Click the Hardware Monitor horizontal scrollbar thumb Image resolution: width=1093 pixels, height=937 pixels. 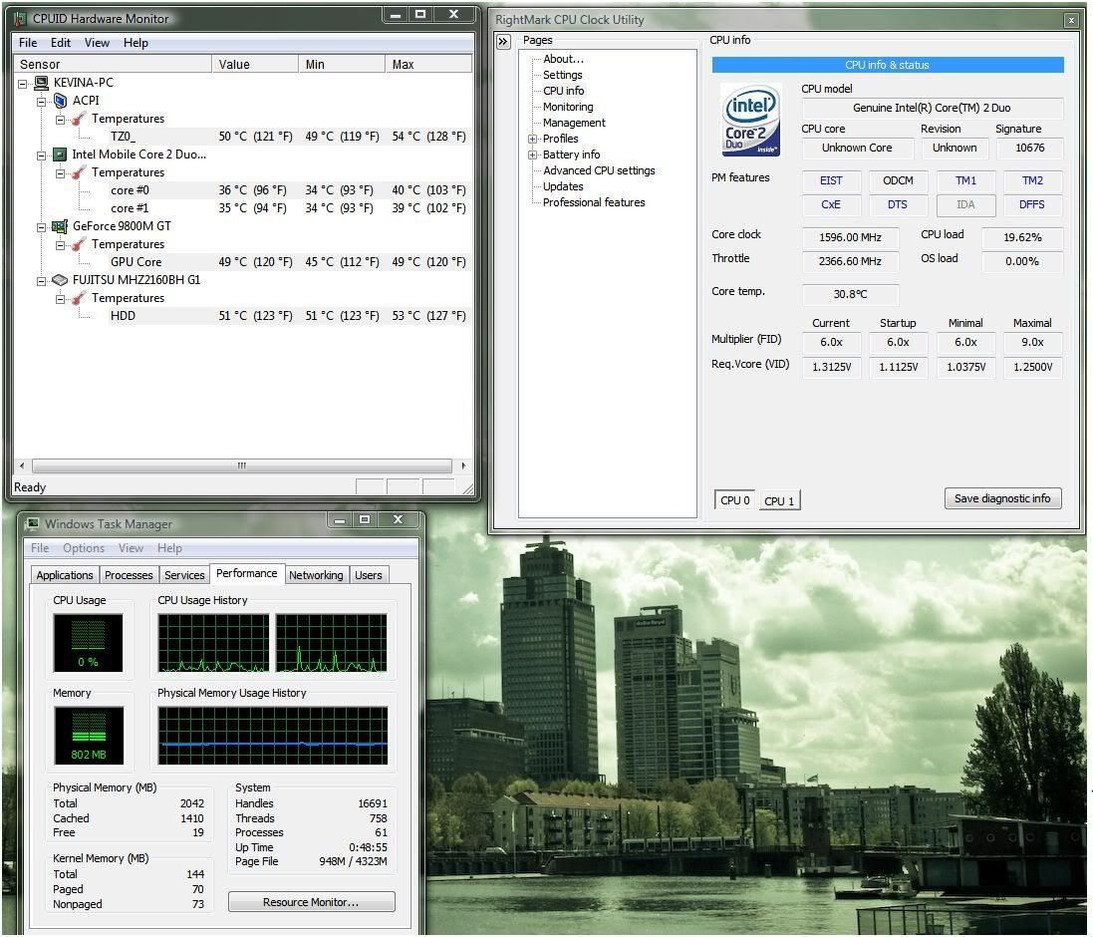click(x=242, y=466)
